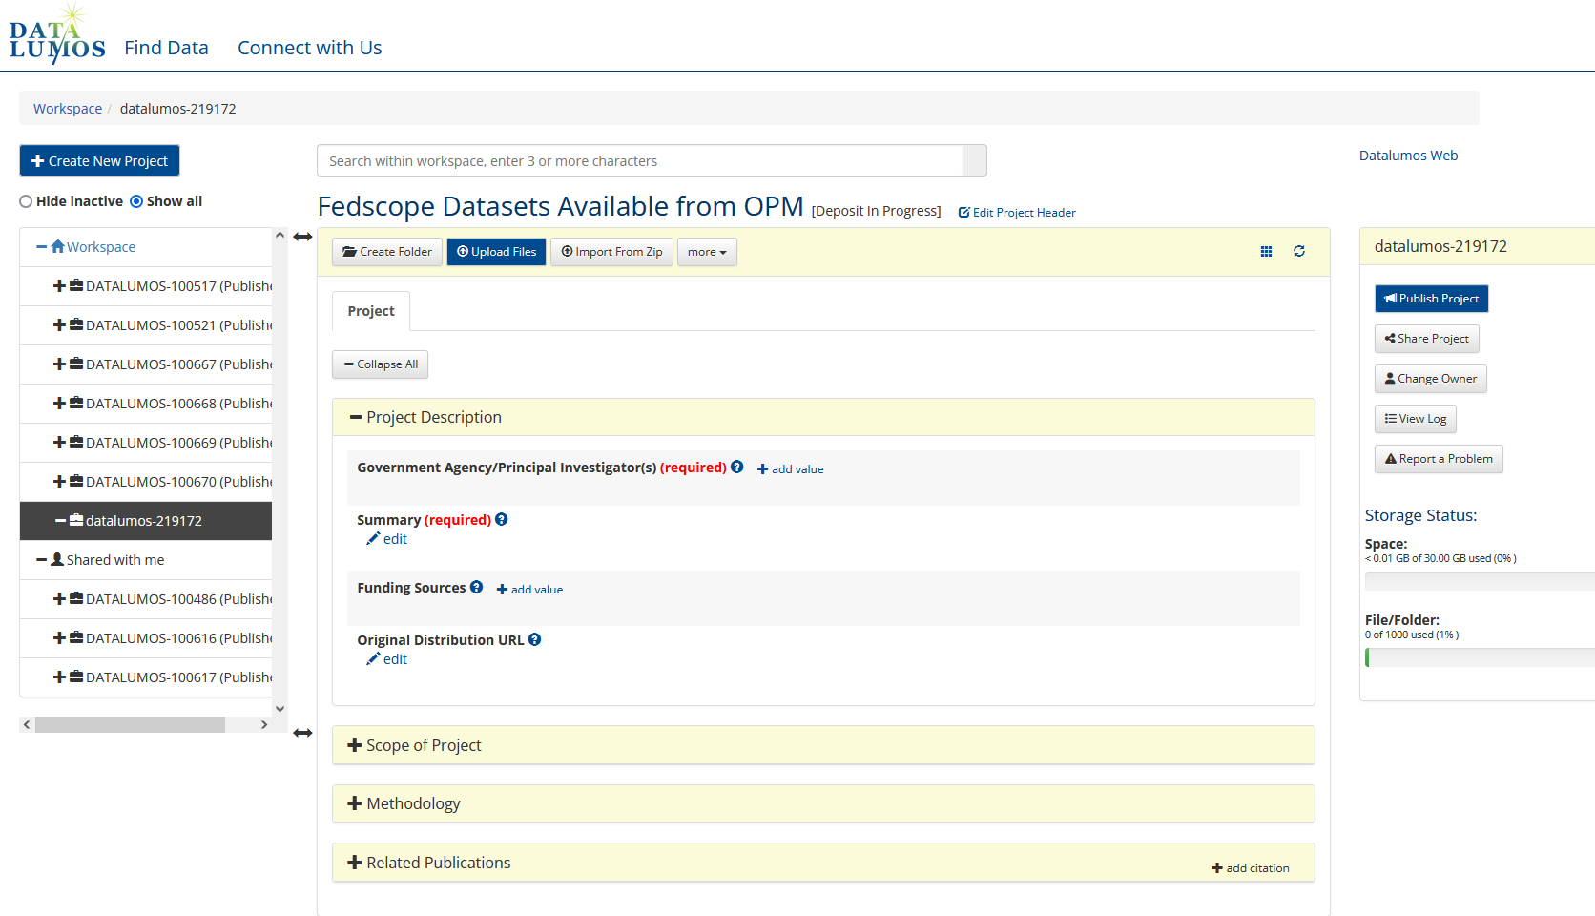Open the Government Agency/Principal Investigator(s) help icon
Viewport: 1595px width, 916px height.
pos(737,467)
